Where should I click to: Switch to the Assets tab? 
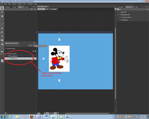pos(14,7)
